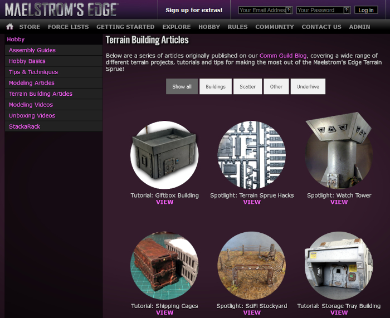390x318 pixels.
Task: Go to the home page icon
Action: [9, 27]
